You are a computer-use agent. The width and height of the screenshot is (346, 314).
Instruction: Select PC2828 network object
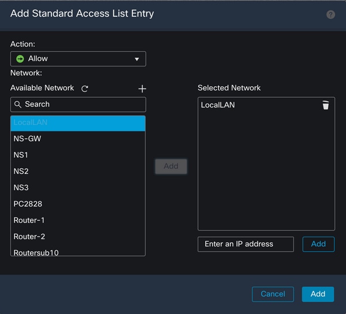(x=78, y=204)
